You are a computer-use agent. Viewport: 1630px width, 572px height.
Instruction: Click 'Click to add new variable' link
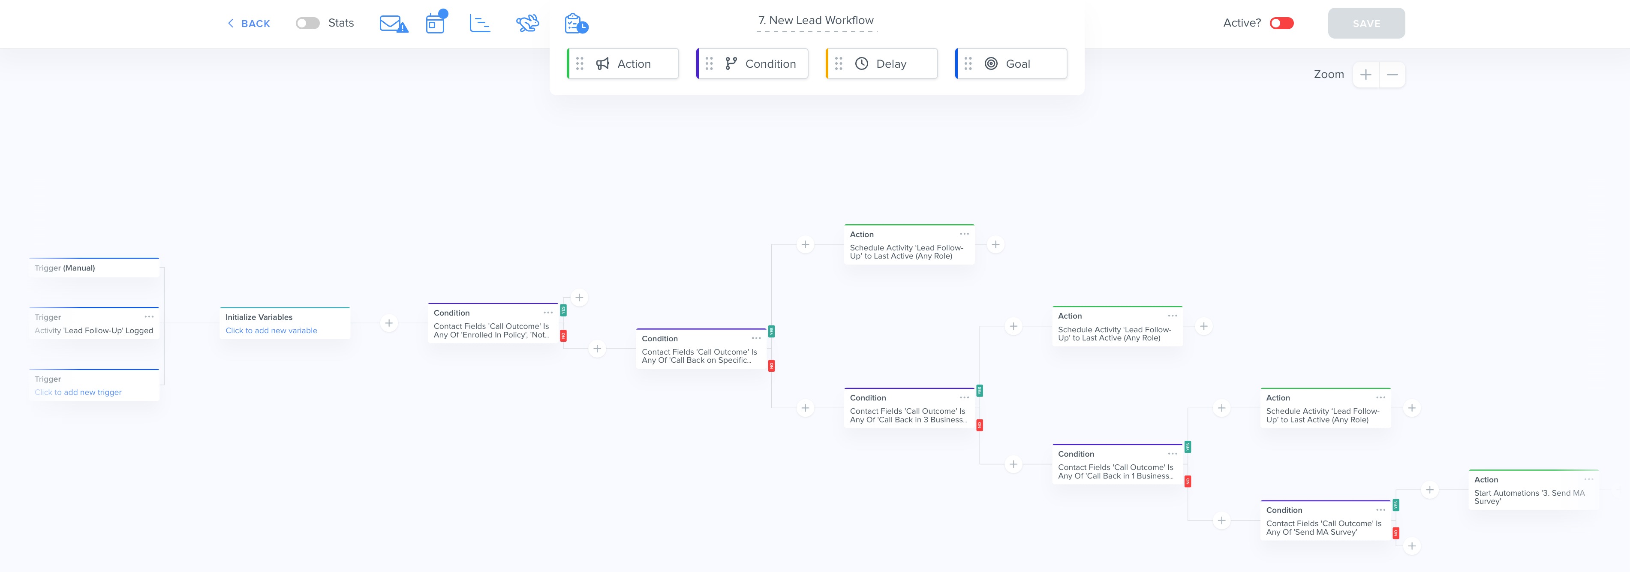271,330
